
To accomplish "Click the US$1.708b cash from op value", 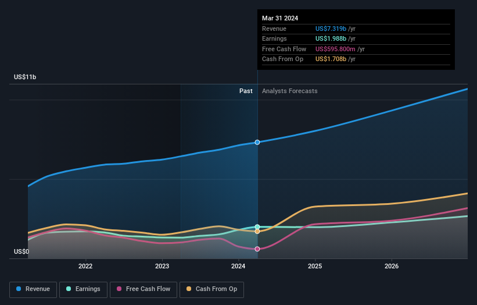I will pos(331,59).
